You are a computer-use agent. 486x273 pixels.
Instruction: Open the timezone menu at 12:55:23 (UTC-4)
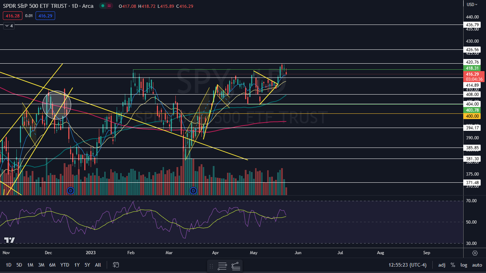408,265
